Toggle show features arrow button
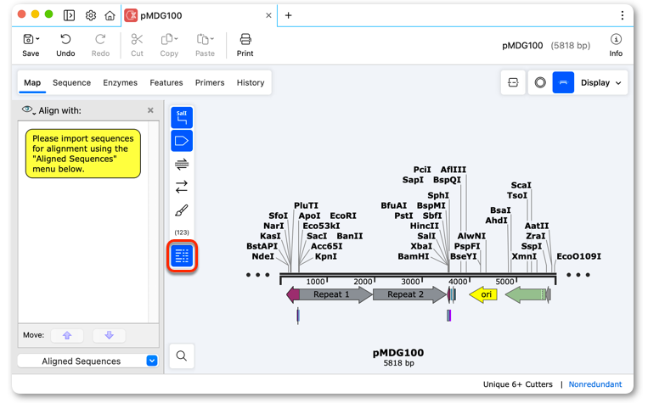This screenshot has height=403, width=648. click(182, 141)
